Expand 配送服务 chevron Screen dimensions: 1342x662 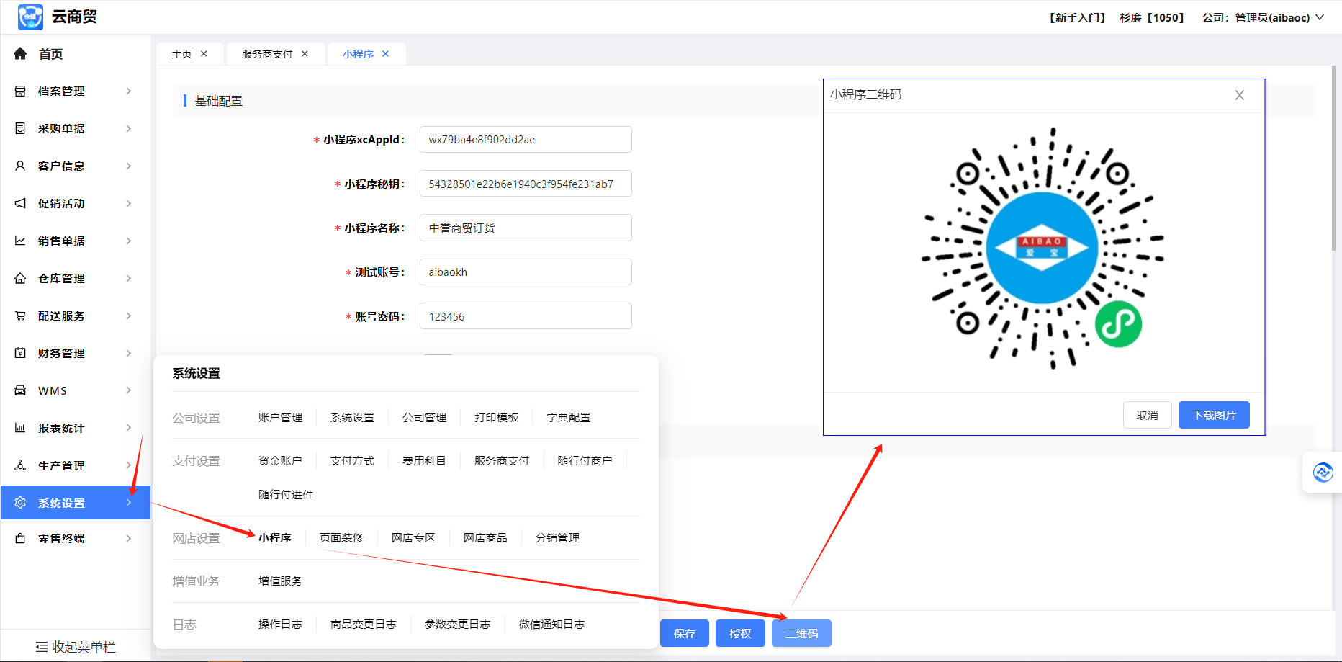pos(129,316)
